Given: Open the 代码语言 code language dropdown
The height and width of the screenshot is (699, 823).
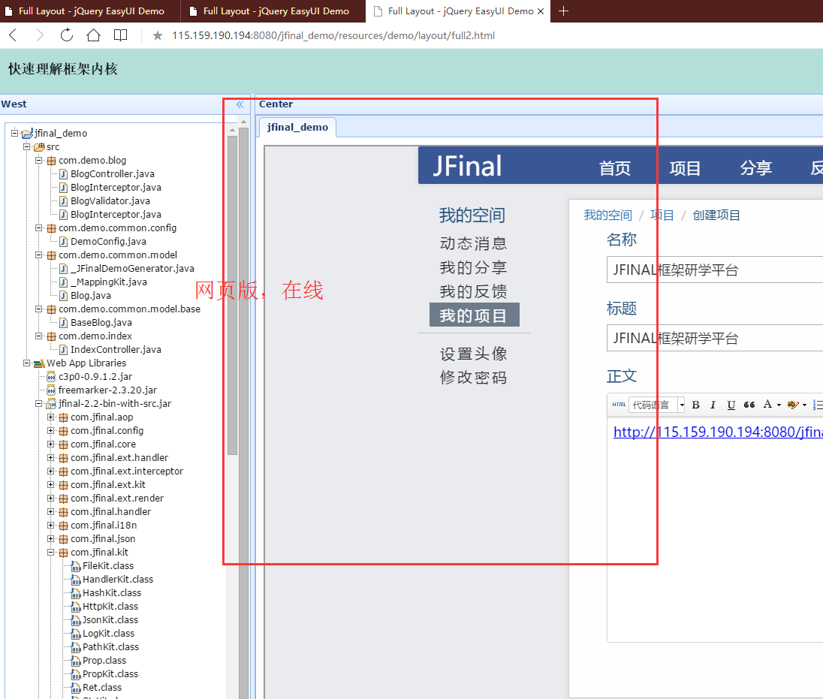Looking at the screenshot, I should [658, 405].
